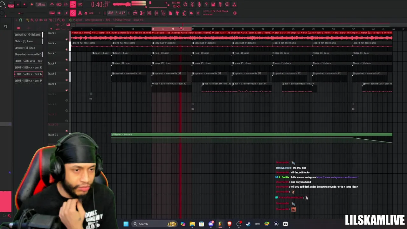Mute Track 6 with its dot toggle
Viewport: 407px width, 229px height.
point(66,90)
